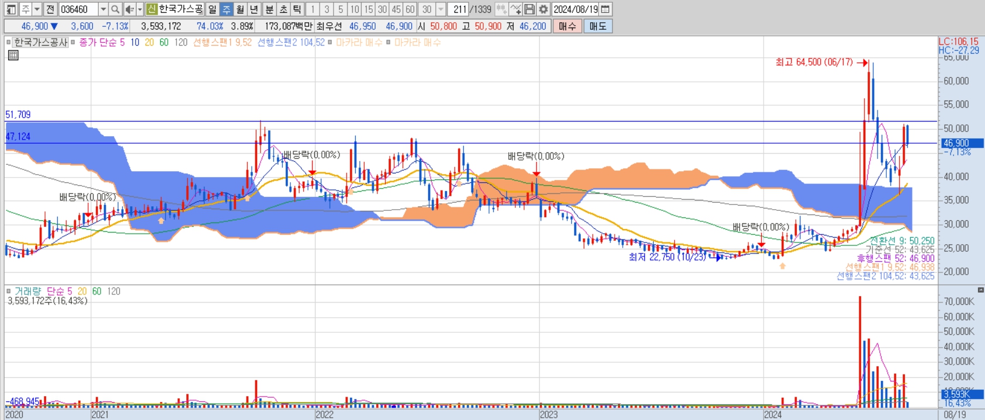The width and height of the screenshot is (985, 420).
Task: Click the 선행스팬2 104,52 legend
Action: [x=291, y=43]
